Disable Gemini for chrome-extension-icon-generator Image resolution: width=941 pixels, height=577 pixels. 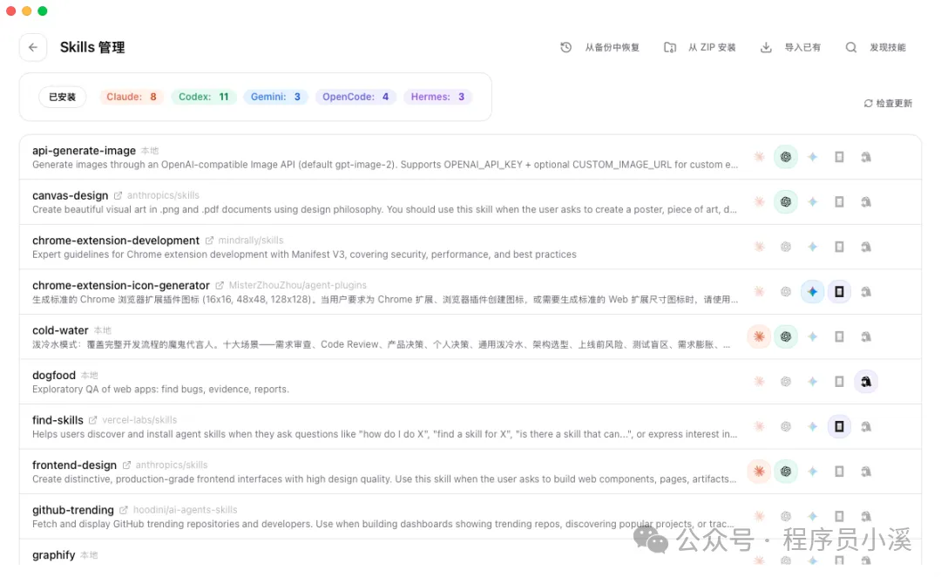tap(813, 292)
